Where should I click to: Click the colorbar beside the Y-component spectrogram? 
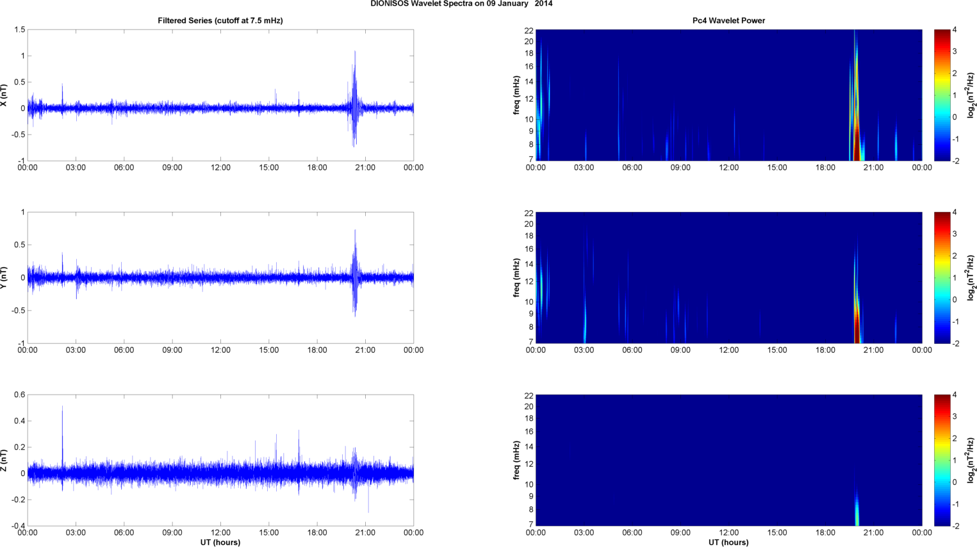tap(942, 278)
